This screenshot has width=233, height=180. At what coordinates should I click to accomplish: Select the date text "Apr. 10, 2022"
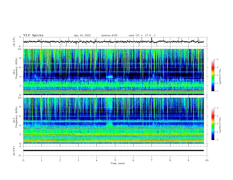point(82,35)
